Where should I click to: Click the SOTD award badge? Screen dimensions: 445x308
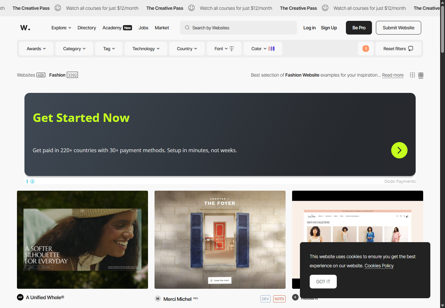tap(279, 299)
